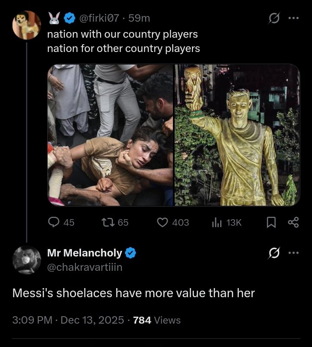Viewport: 312px width, 347px height.
Task: Open view analytics bar chart icon
Action: tap(217, 222)
